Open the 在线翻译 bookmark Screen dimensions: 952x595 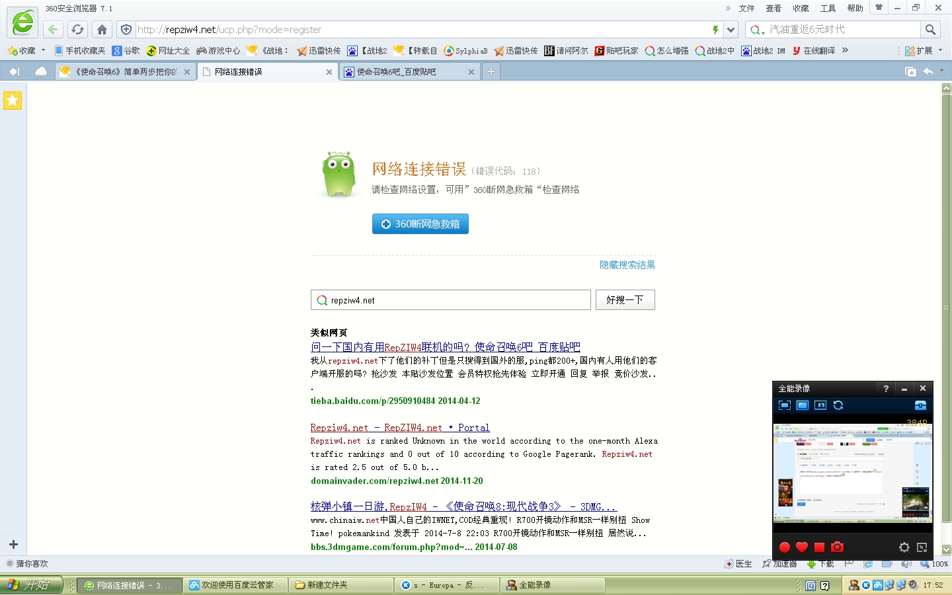coord(813,50)
